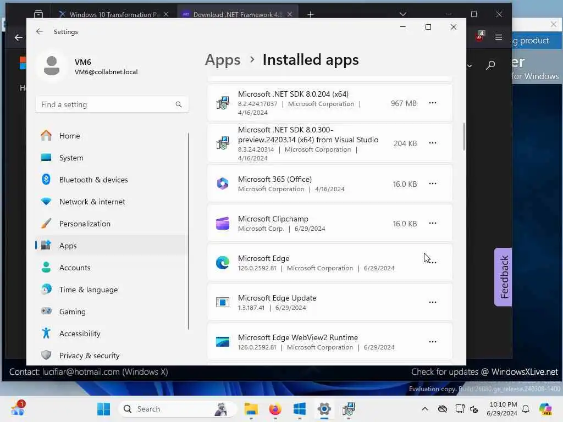Open Home in the Settings sidebar
This screenshot has height=422, width=563.
[x=112, y=136]
